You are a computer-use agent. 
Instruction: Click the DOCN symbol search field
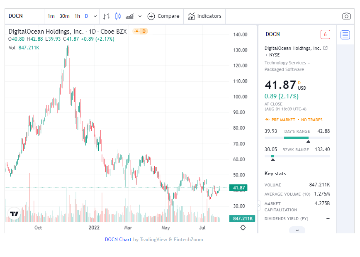[24, 16]
